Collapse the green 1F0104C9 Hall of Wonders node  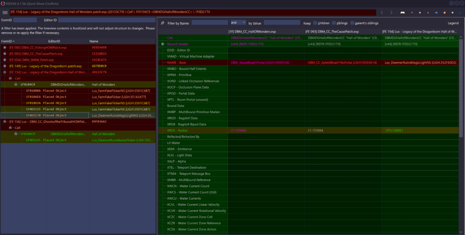point(16,134)
